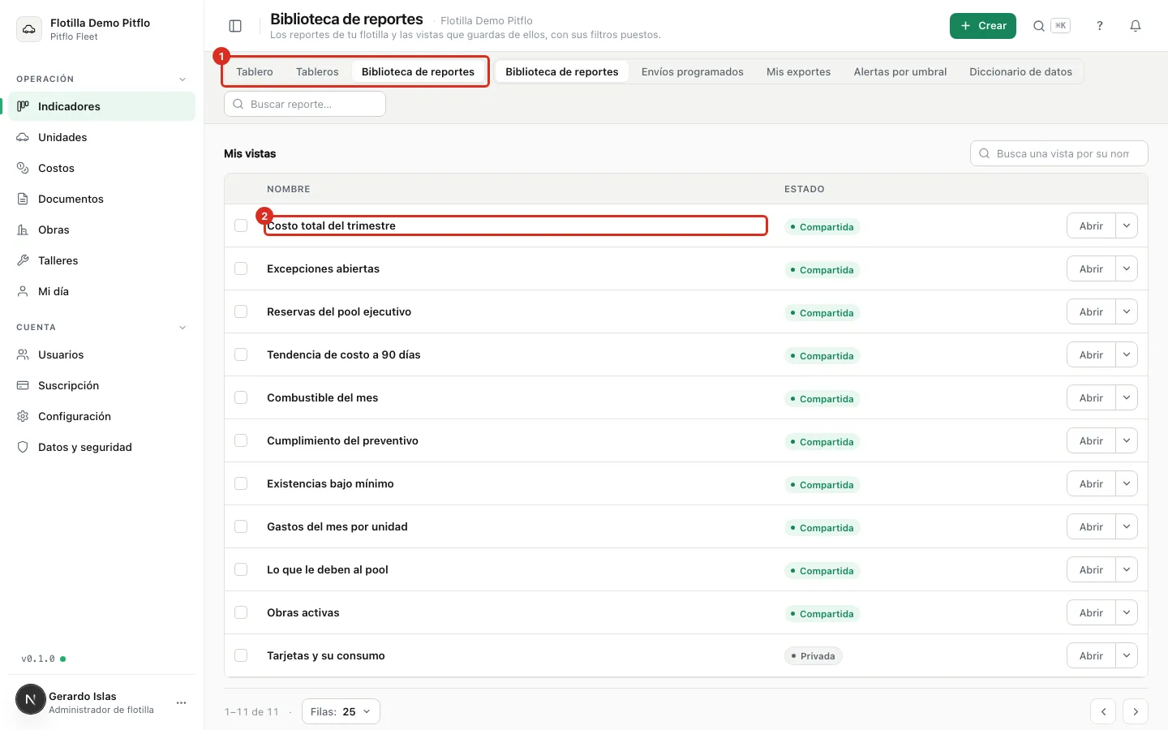Select all rows with header checkbox area for Existencias bajo mínimo
1168x730 pixels.
[x=241, y=483]
